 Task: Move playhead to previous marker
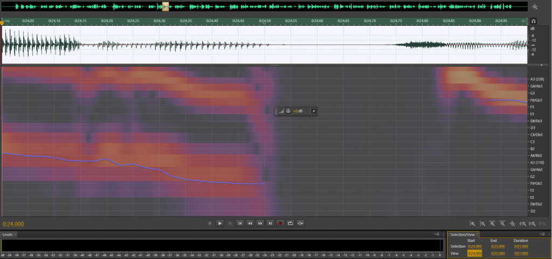coord(240,223)
